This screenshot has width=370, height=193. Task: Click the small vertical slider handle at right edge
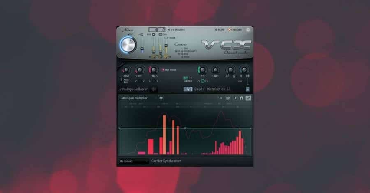click(x=247, y=89)
